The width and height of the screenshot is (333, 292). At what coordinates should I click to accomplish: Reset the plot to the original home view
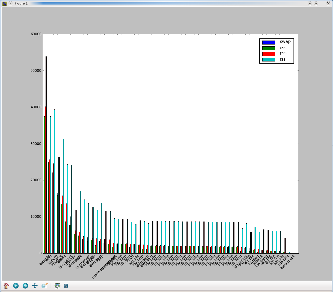point(6,286)
